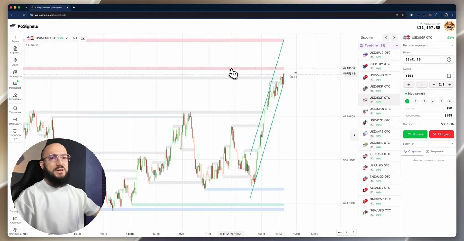The width and height of the screenshot is (464, 241).
Task: Open the Скрипты scripts panel
Action: point(15,48)
